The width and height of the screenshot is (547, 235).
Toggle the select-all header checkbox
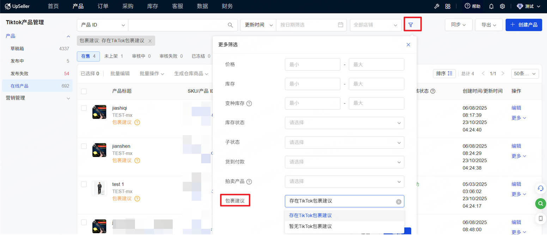point(84,91)
